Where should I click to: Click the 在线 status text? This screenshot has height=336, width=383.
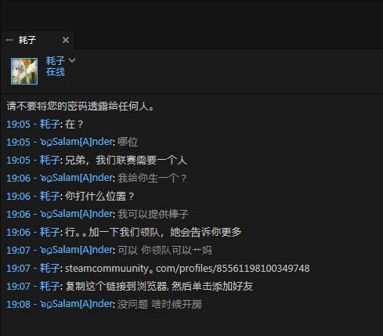pyautogui.click(x=55, y=72)
